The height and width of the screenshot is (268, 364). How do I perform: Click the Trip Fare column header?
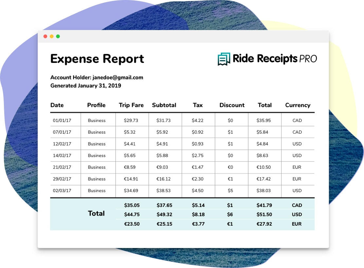click(131, 105)
